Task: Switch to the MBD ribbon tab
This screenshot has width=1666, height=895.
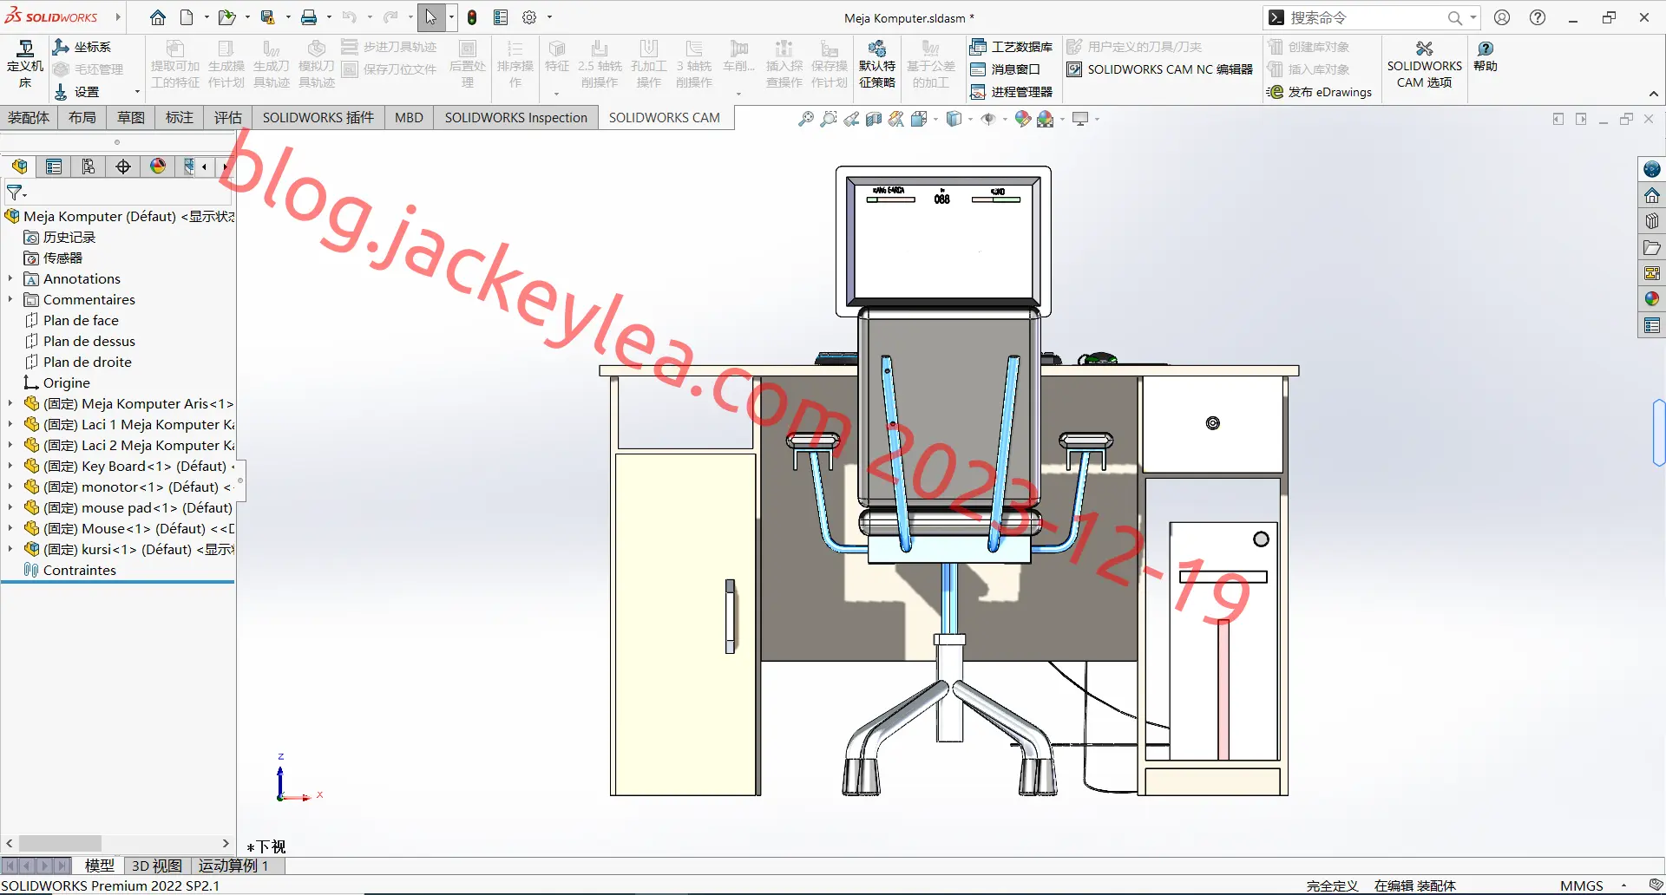Action: point(409,118)
